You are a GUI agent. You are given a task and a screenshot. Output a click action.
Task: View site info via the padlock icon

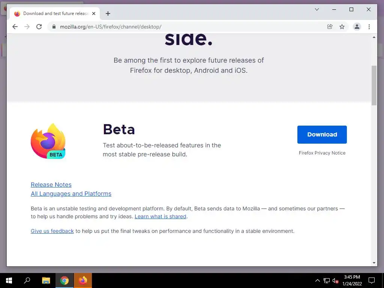pyautogui.click(x=54, y=27)
